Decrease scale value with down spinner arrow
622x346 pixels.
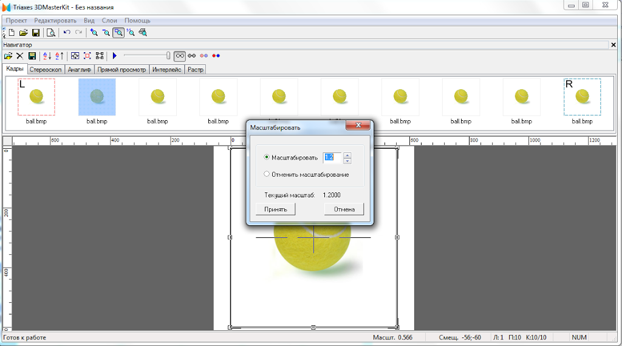click(347, 160)
